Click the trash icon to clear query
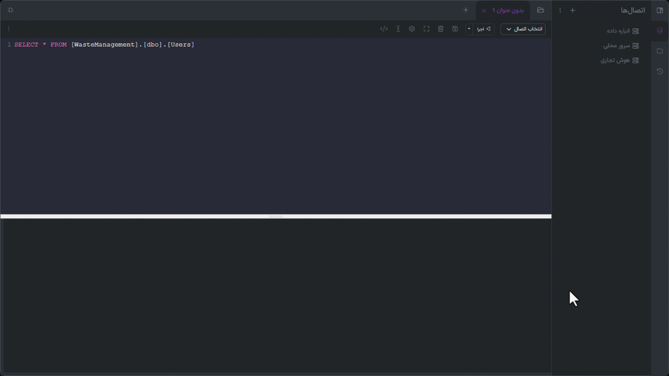 (x=441, y=29)
